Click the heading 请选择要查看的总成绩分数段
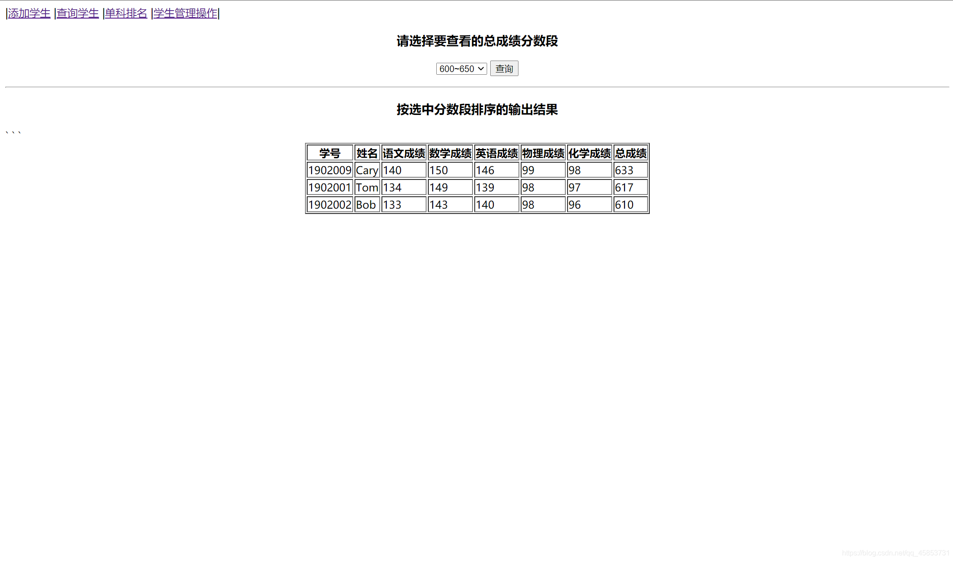 click(x=477, y=41)
